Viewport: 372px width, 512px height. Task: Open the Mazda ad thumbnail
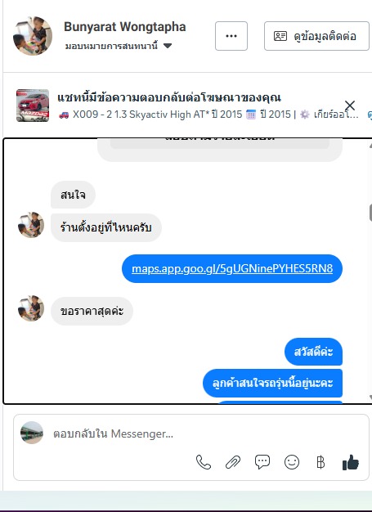[33, 106]
